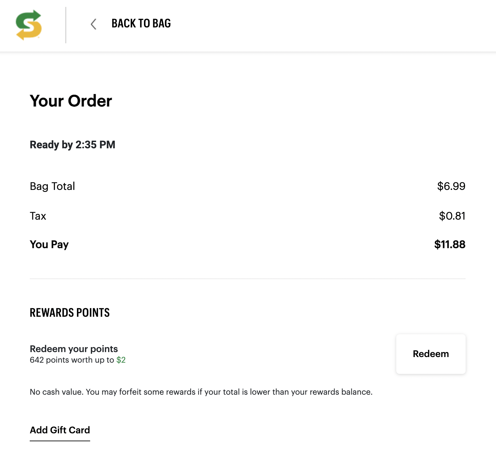Click the Redeem your points label
This screenshot has width=496, height=469.
pyautogui.click(x=74, y=349)
